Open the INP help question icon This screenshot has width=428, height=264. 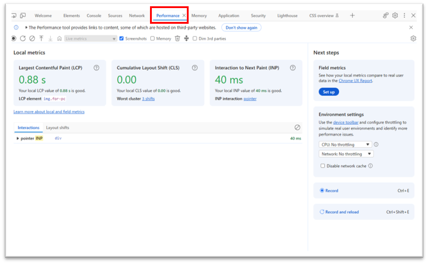(x=293, y=68)
